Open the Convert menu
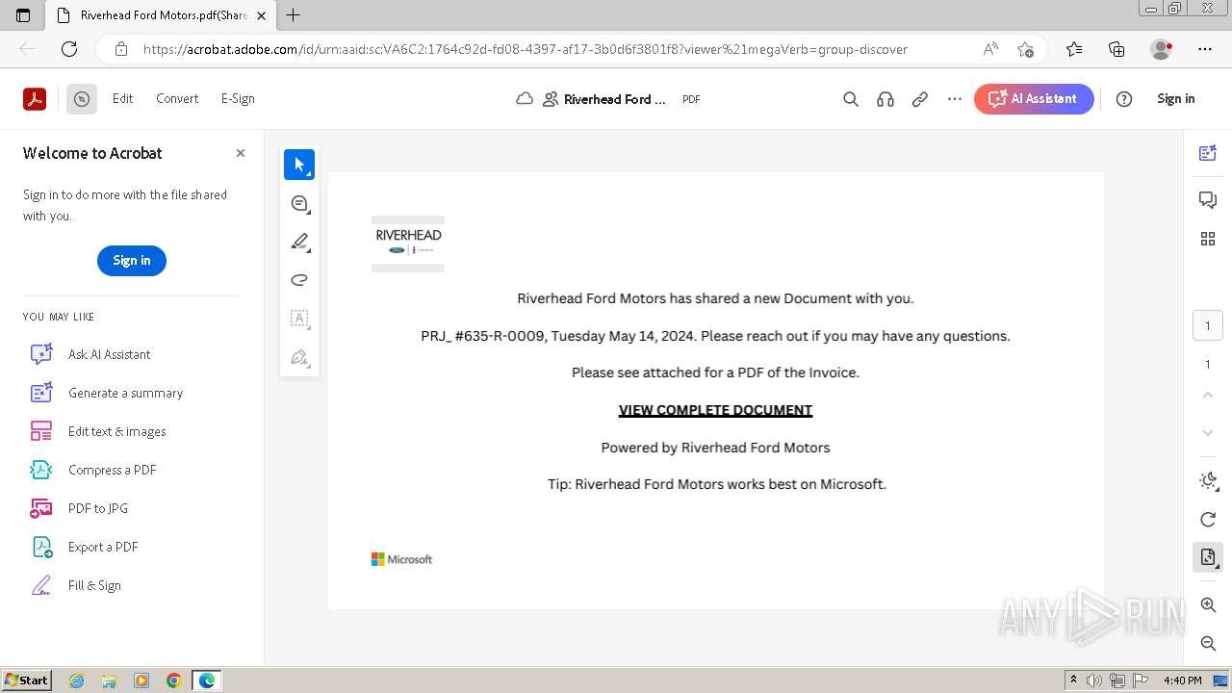The image size is (1232, 693). coord(177,98)
